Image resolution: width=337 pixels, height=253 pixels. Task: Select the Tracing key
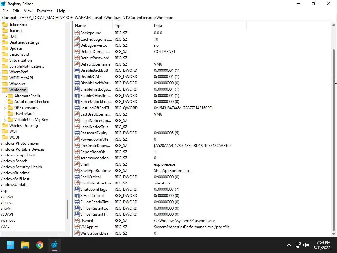15,31
